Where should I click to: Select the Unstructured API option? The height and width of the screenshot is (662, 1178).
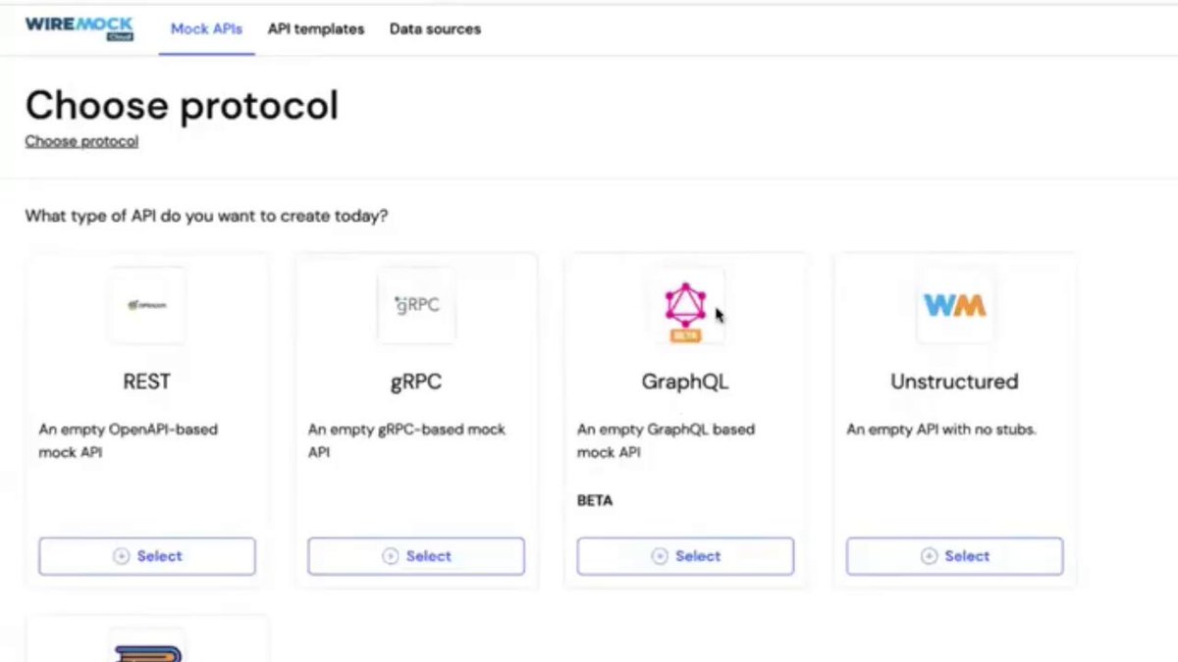tap(954, 556)
